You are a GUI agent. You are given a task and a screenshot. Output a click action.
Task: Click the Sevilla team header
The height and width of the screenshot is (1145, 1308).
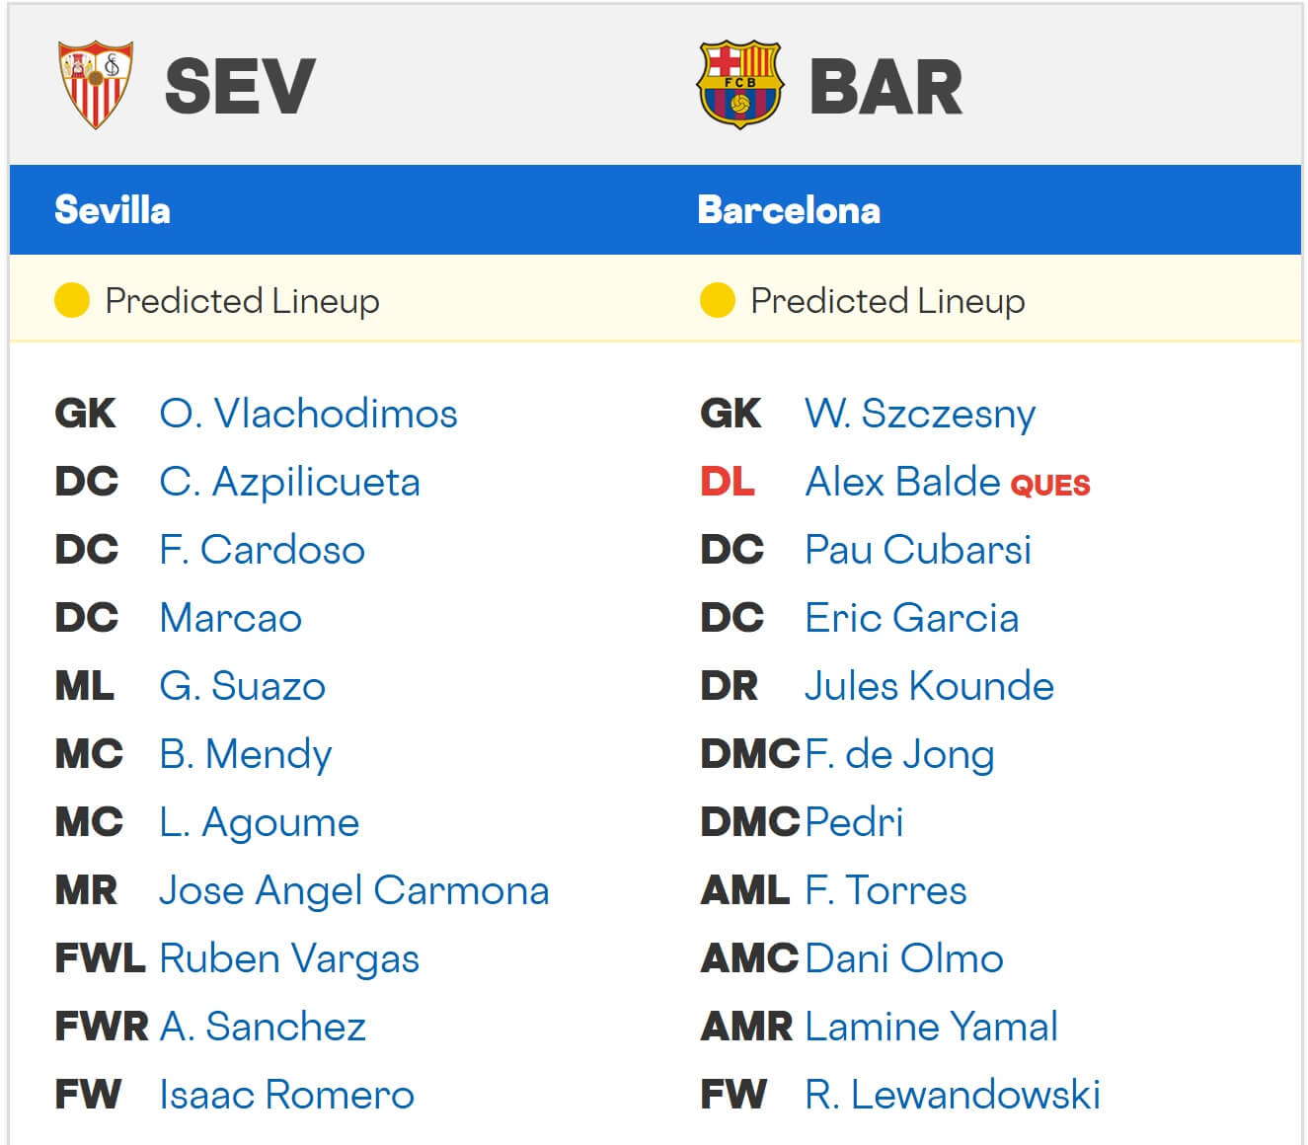coord(113,209)
